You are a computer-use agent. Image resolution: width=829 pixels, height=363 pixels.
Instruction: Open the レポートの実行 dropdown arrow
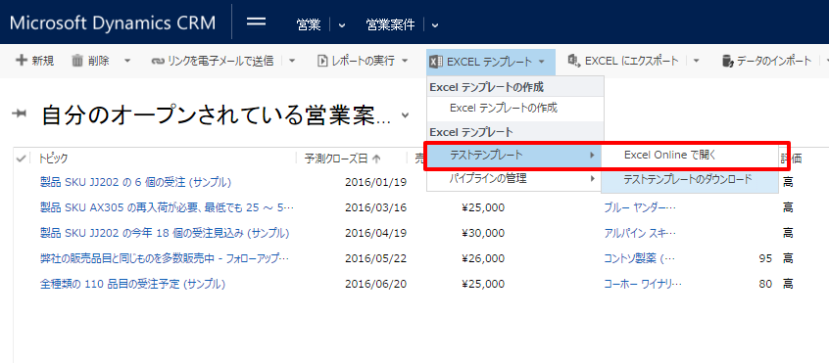(405, 62)
